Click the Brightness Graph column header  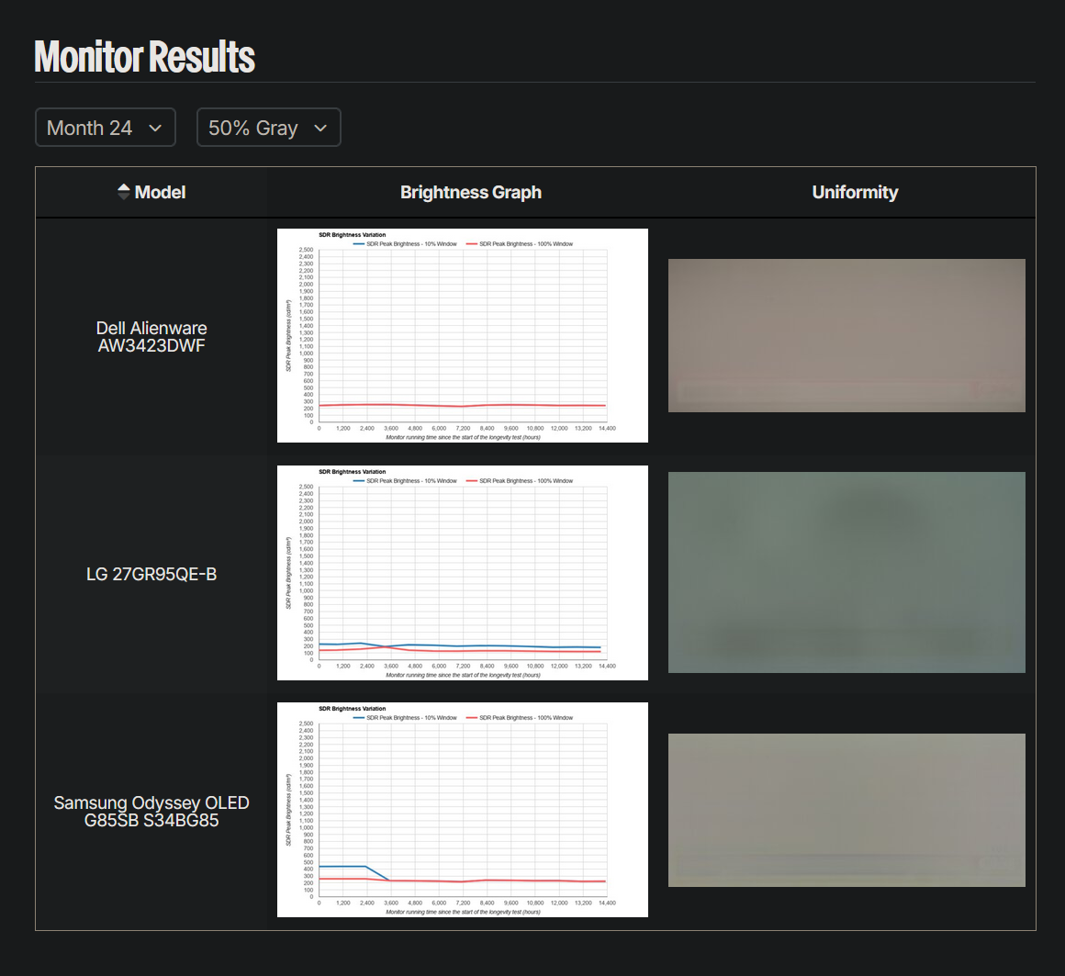click(x=471, y=192)
